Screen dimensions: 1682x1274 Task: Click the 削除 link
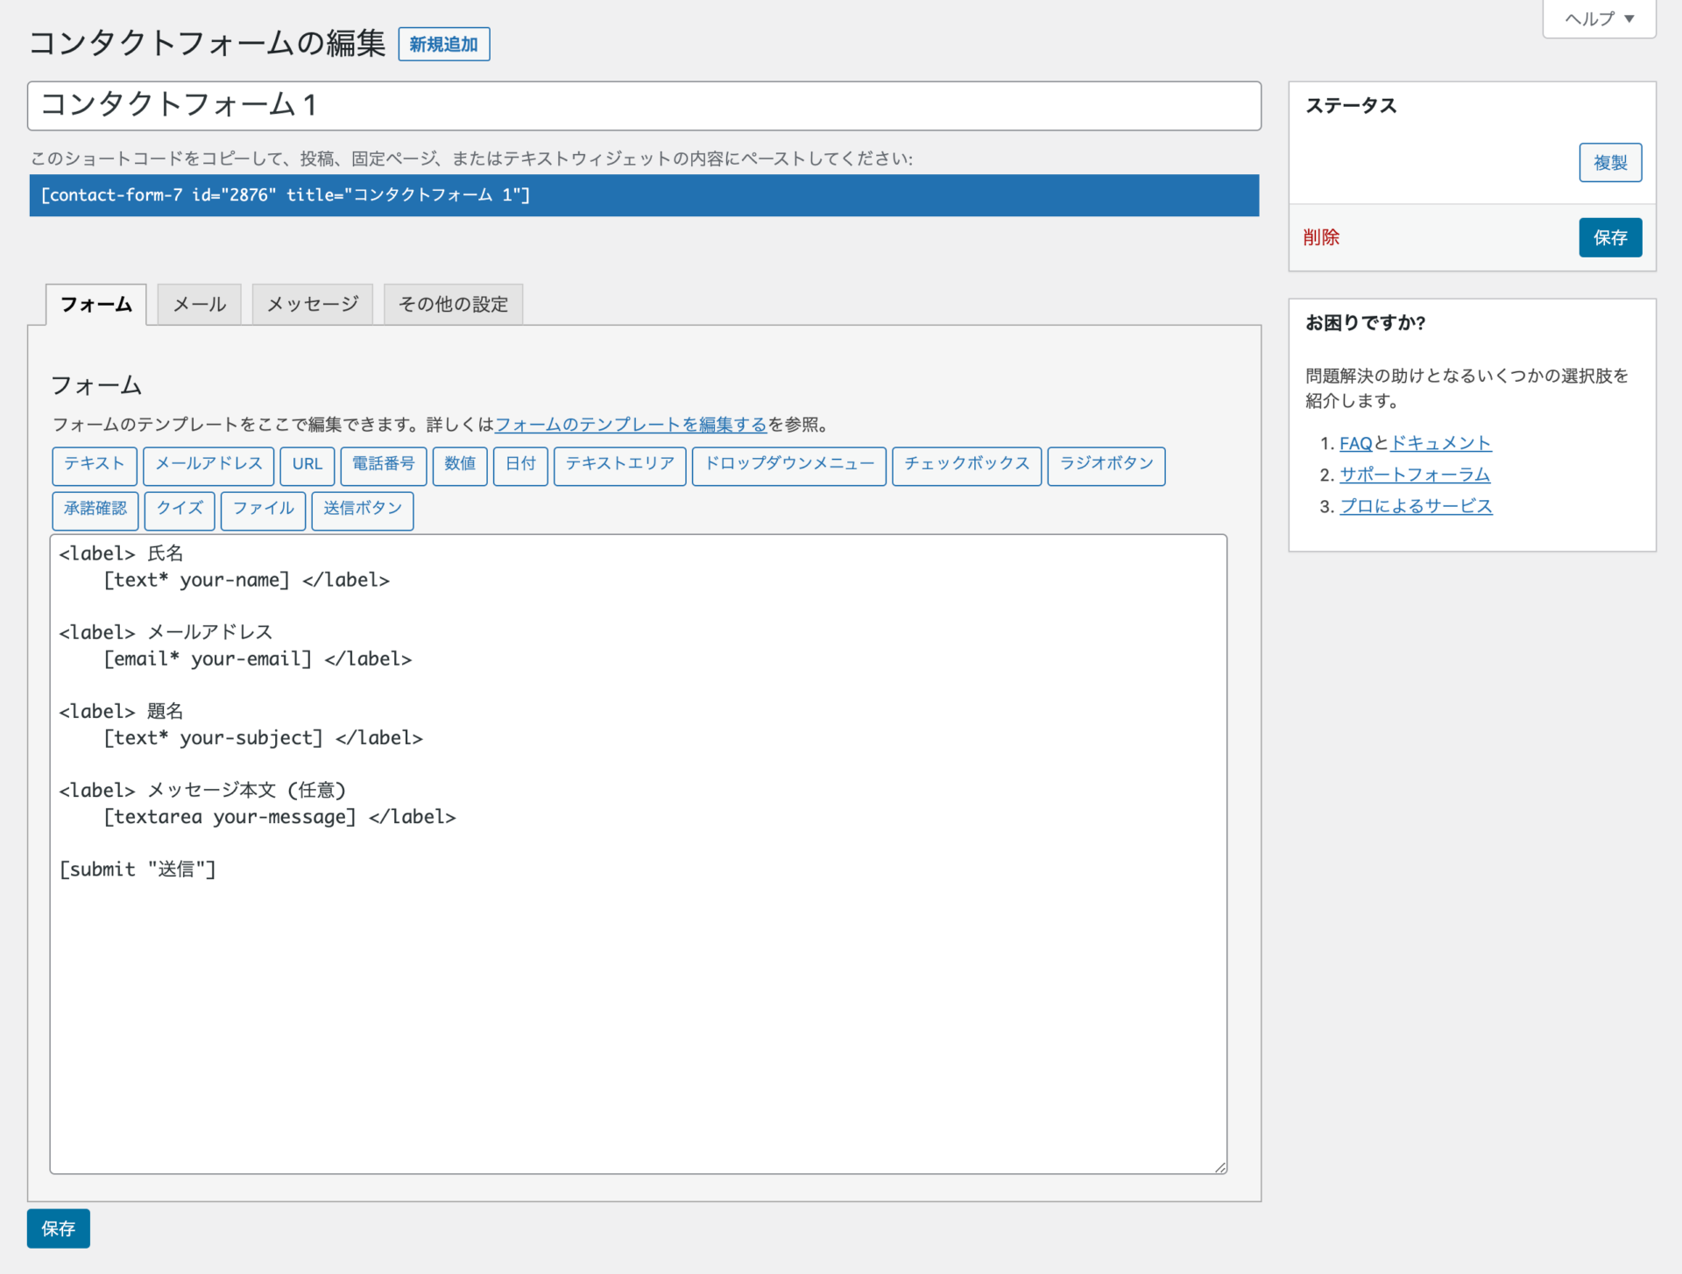pyautogui.click(x=1321, y=237)
